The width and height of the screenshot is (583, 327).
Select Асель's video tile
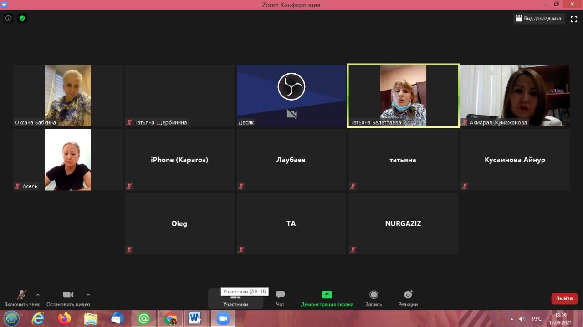(68, 160)
